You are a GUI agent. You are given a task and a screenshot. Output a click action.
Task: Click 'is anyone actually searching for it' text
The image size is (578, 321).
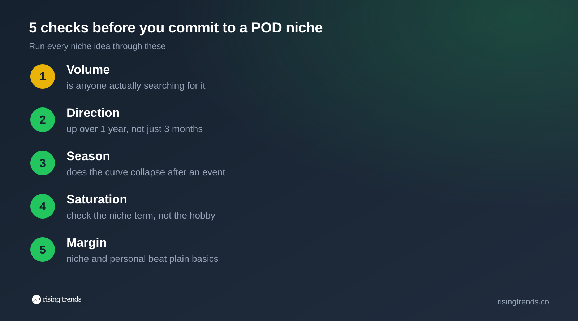pyautogui.click(x=136, y=86)
